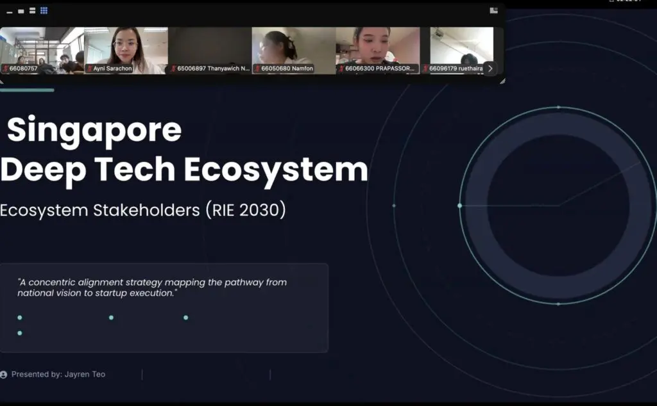
Task: Click the concentric alignment strategy quote box
Action: click(x=164, y=307)
